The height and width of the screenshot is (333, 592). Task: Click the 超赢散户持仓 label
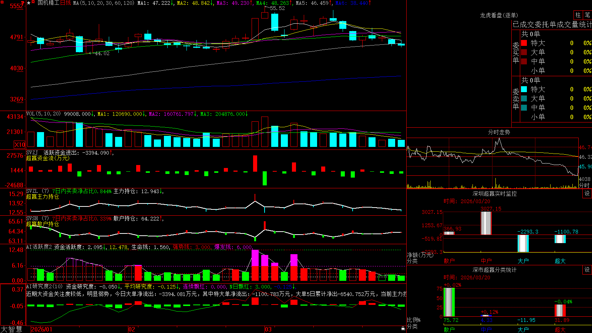pos(43,224)
